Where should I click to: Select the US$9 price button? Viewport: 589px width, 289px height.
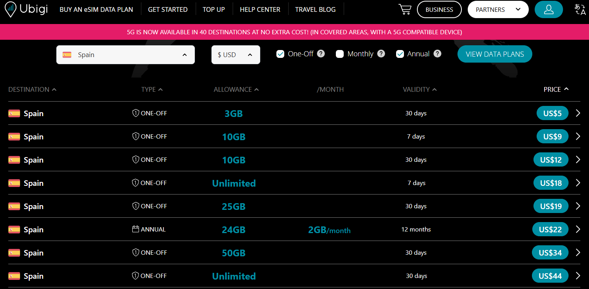coord(553,137)
